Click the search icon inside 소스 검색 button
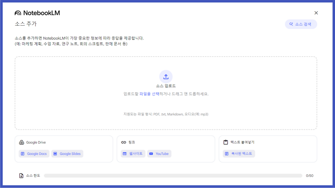 (x=291, y=24)
